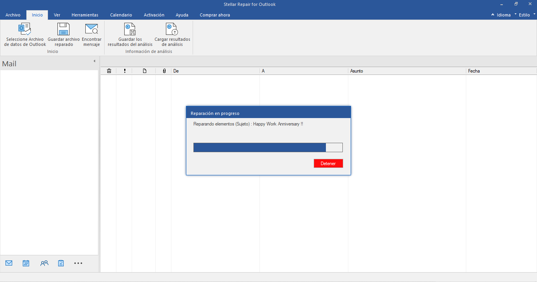This screenshot has width=537, height=282.
Task: Switch to the Herramientas tab
Action: coord(85,15)
